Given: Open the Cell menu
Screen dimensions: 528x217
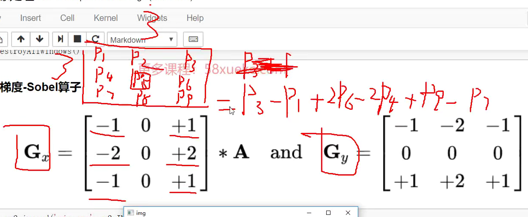Looking at the screenshot, I should (67, 18).
